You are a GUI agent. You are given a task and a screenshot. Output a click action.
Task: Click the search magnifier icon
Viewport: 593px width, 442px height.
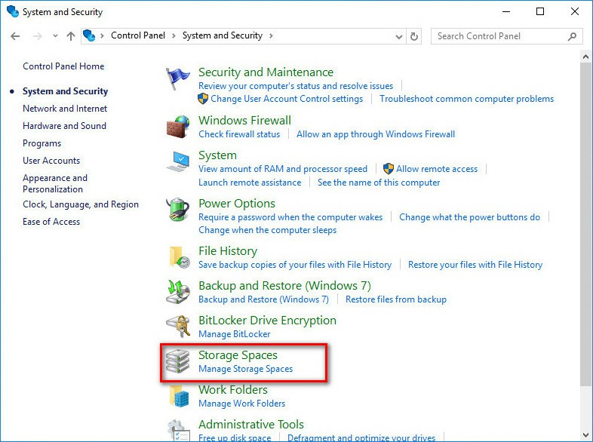(x=572, y=36)
